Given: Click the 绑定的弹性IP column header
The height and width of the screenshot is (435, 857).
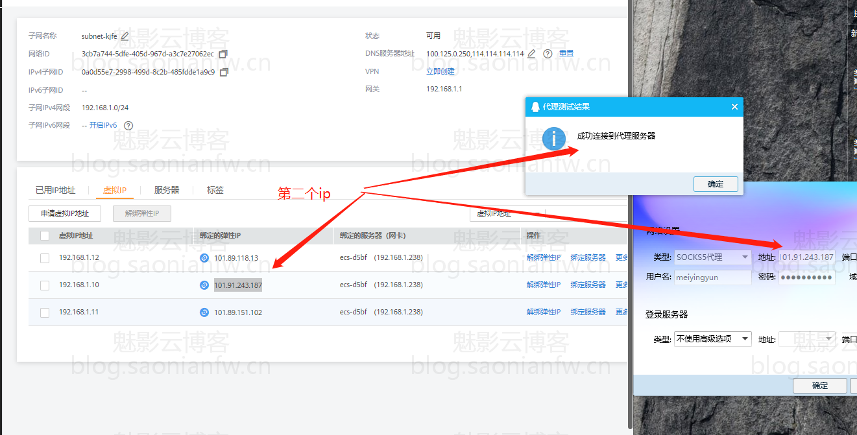Looking at the screenshot, I should 220,236.
